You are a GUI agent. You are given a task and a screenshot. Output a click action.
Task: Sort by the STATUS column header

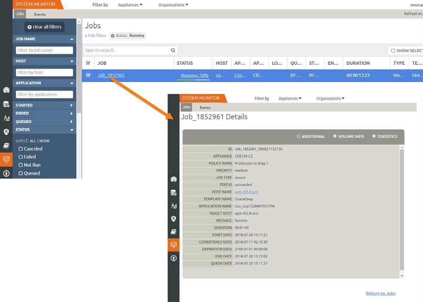[185, 63]
